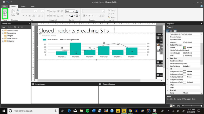Open Property Pages icon in Properties
Viewport: 204px width, 114px height.
tap(175, 31)
